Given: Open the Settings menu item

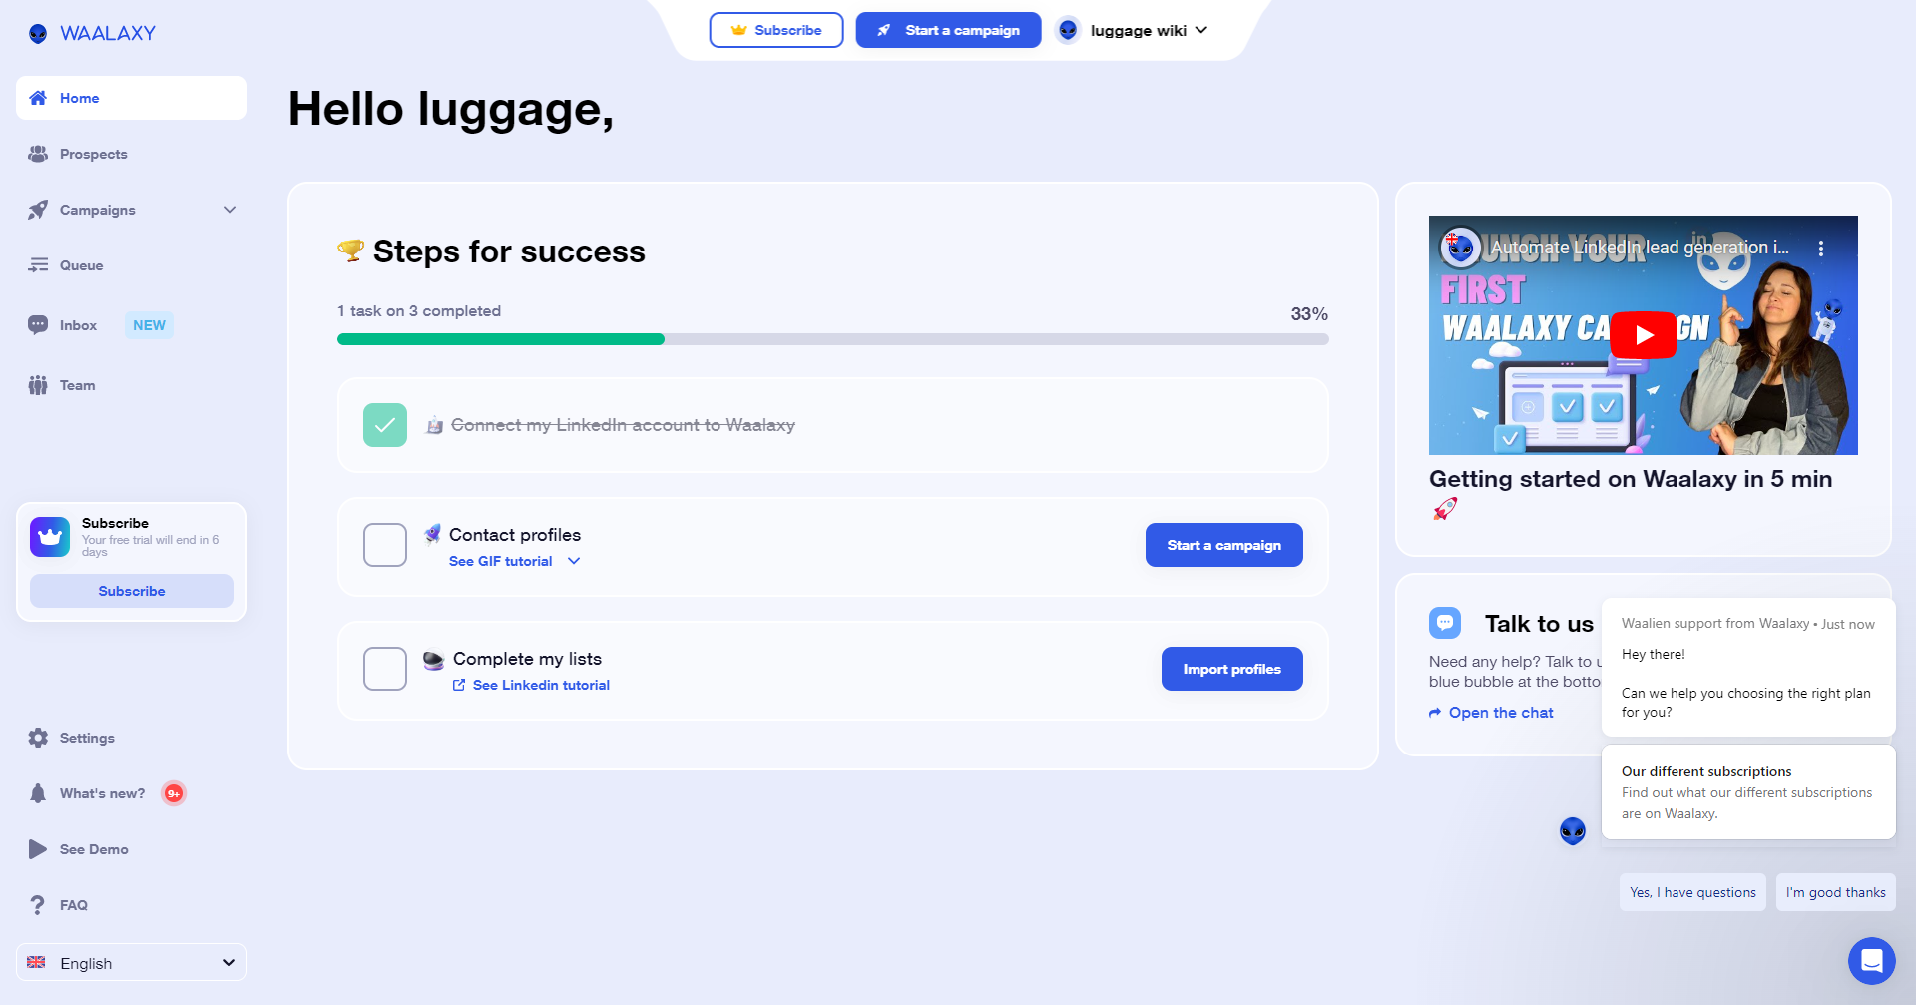Looking at the screenshot, I should click(132, 738).
